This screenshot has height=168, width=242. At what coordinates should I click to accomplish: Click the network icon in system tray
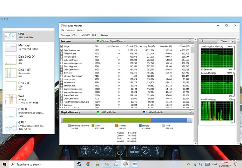coord(195,164)
